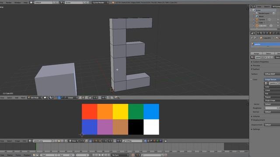Pick the green palette color square
Viewport: 280px width, 157px height.
click(x=136, y=112)
